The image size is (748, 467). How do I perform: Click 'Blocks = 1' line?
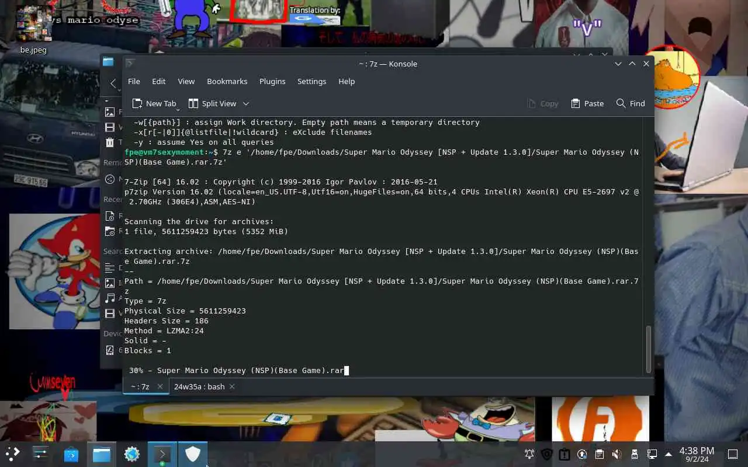click(x=148, y=350)
